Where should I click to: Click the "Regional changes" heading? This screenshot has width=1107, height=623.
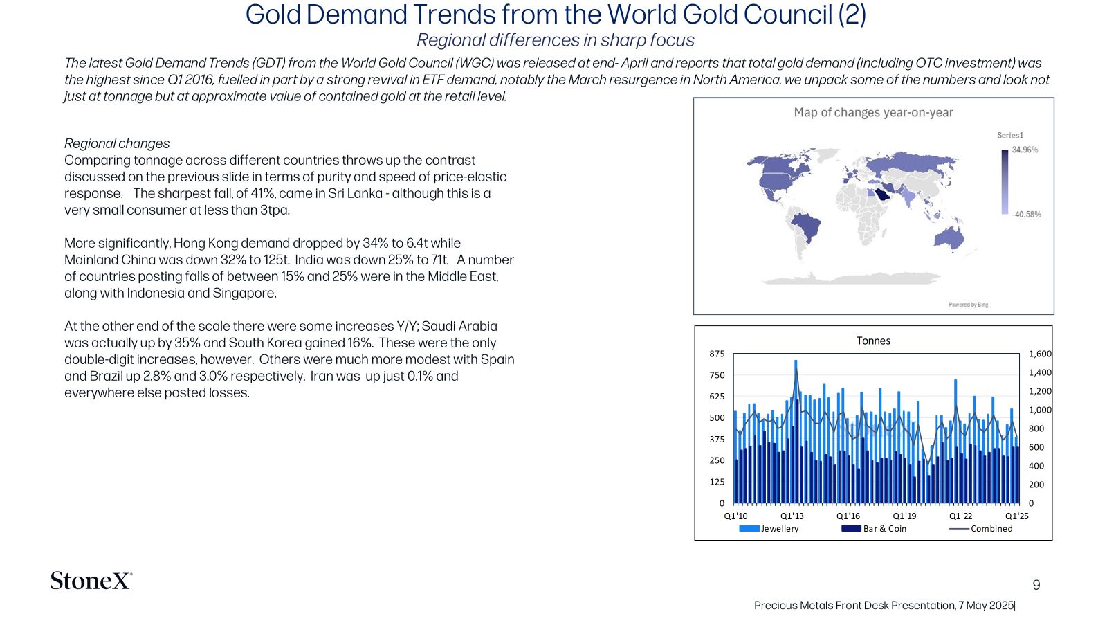117,143
